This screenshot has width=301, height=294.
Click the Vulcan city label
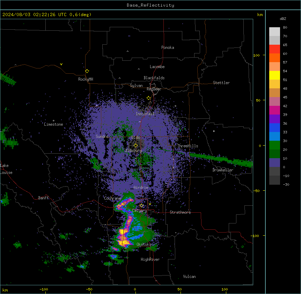pyautogui.click(x=190, y=277)
